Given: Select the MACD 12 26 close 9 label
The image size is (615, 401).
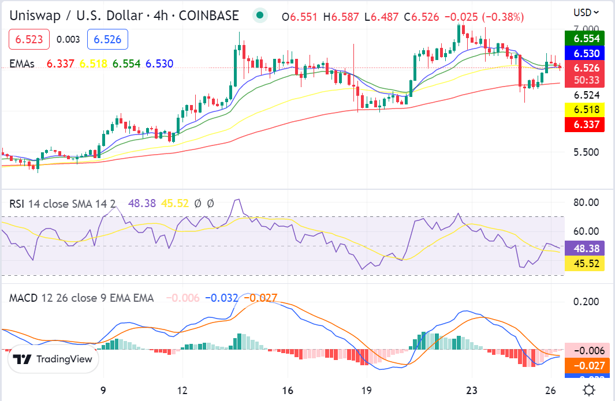Looking at the screenshot, I should point(81,298).
